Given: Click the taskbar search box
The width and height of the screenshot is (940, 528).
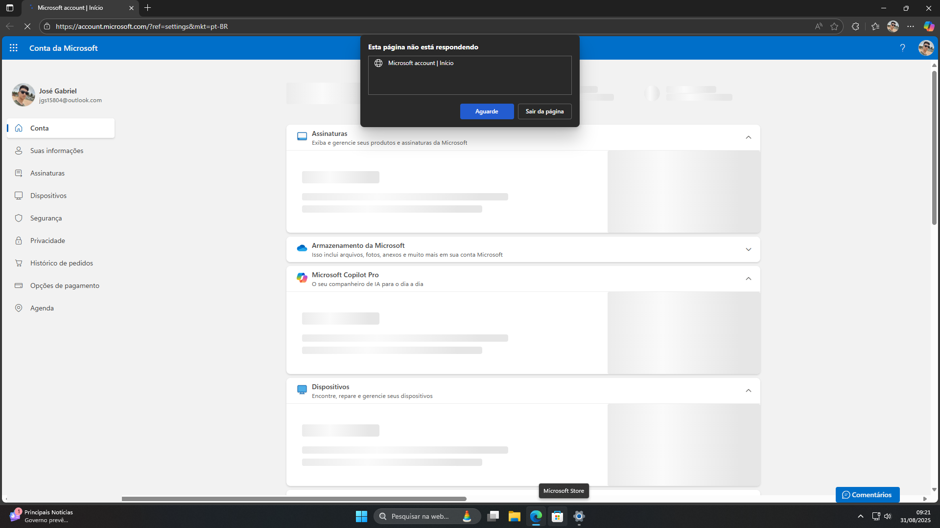Looking at the screenshot, I should click(x=427, y=516).
